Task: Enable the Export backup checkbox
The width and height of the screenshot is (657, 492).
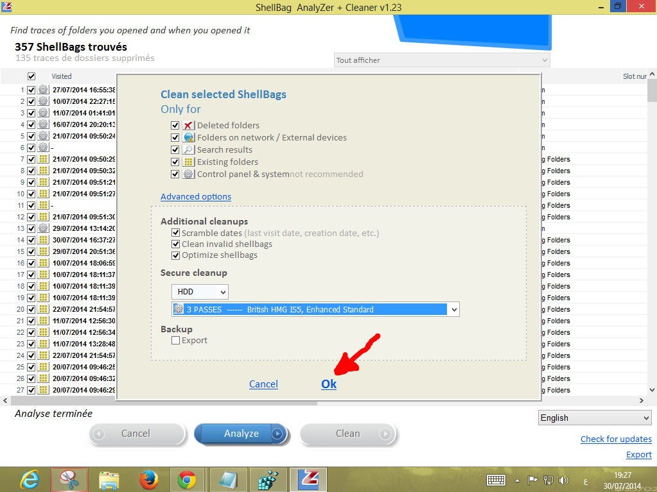Action: click(175, 341)
